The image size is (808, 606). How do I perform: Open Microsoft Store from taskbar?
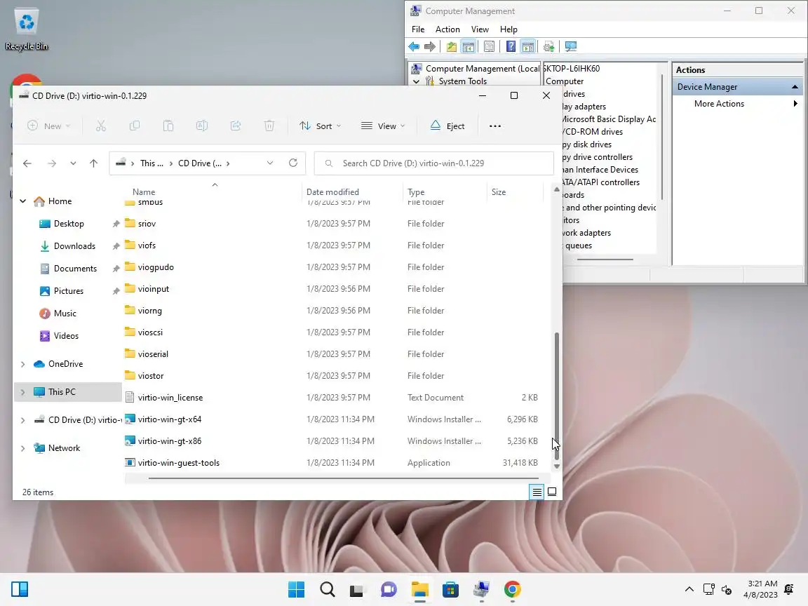coord(450,589)
